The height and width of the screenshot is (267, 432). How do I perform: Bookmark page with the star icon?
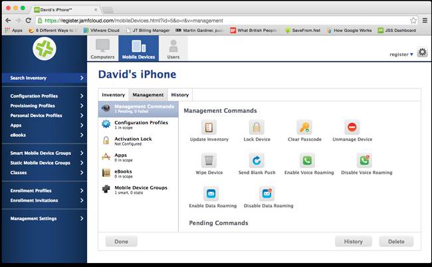point(413,21)
